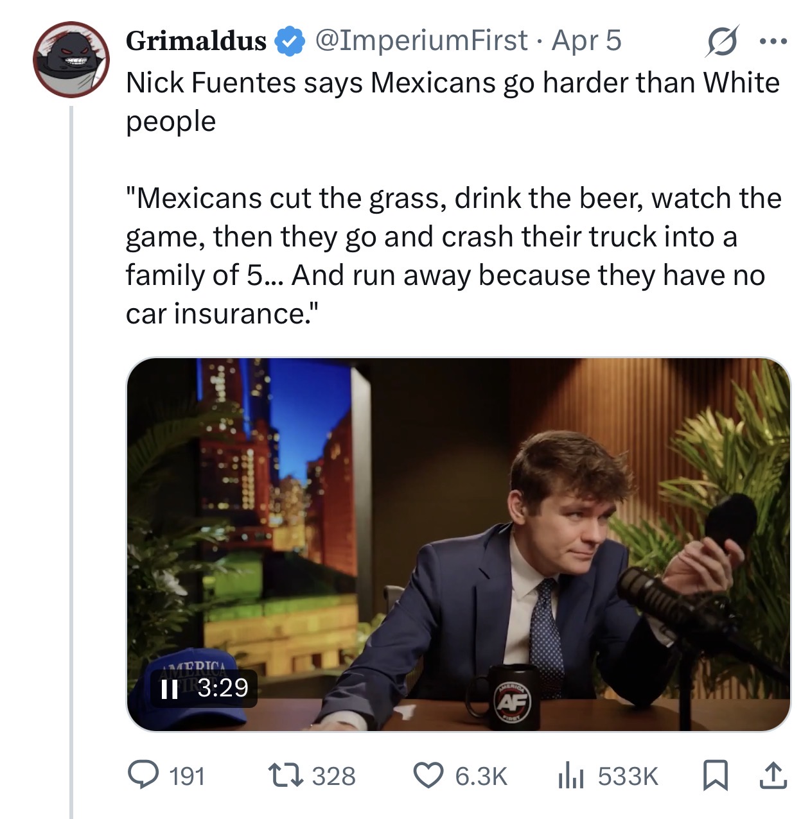810x819 pixels.
Task: Open Grimaldus profile avatar
Action: (71, 59)
